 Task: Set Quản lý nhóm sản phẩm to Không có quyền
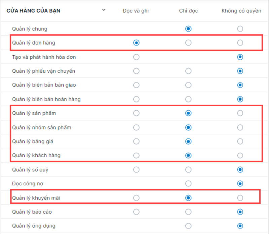click(239, 128)
